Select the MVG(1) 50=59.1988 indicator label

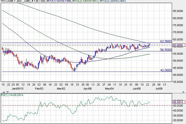point(59,1)
